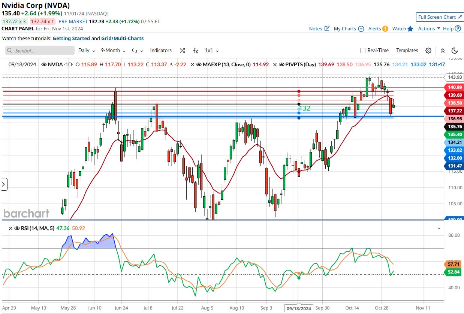Click the 140.89 red price label
The height and width of the screenshot is (314, 464).
454,87
